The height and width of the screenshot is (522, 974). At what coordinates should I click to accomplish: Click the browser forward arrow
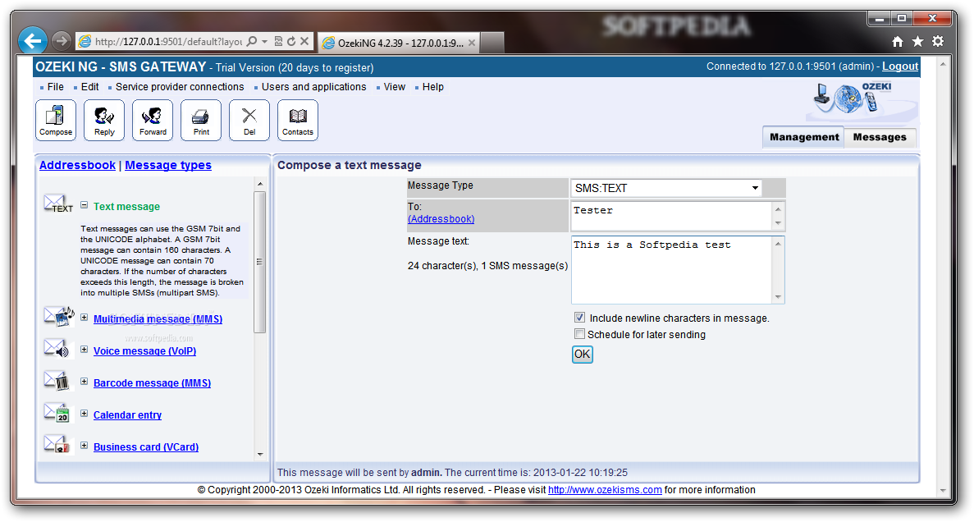[x=61, y=41]
